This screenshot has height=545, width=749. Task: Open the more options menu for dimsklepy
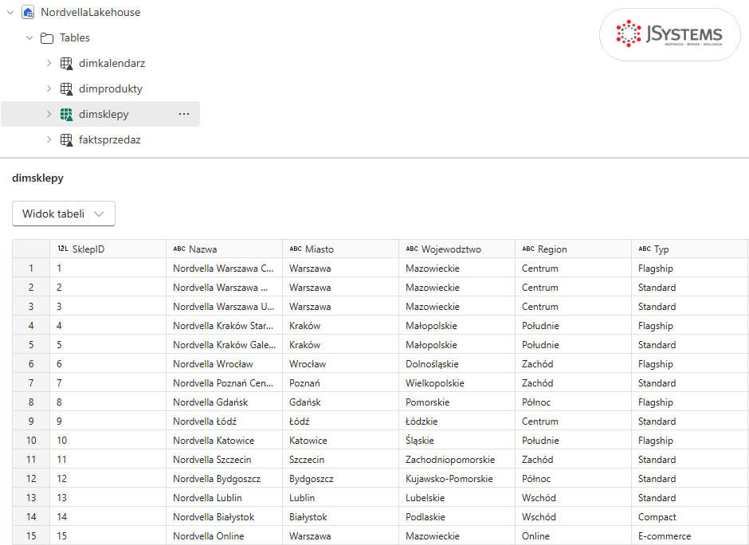[x=184, y=114]
